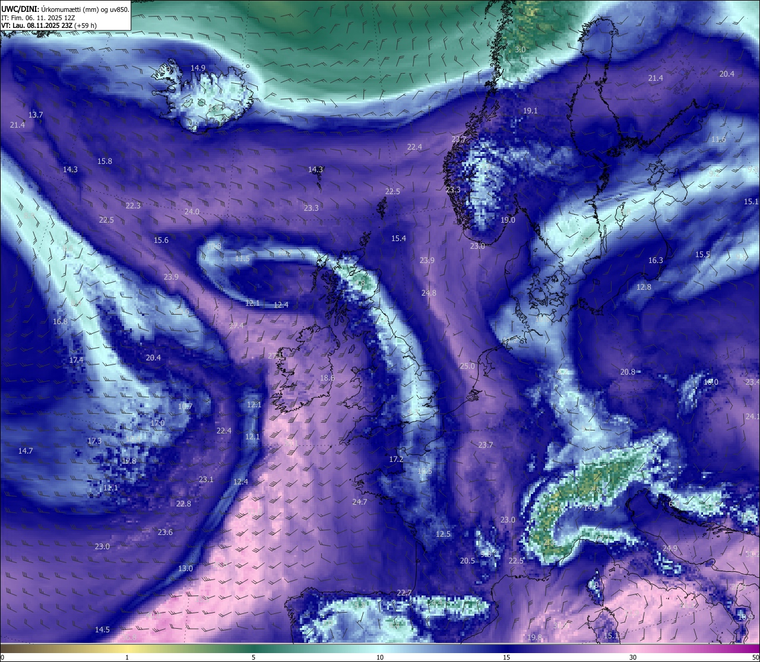This screenshot has height=662, width=760.
Task: Click the VT valid time line
Action: pos(49,26)
